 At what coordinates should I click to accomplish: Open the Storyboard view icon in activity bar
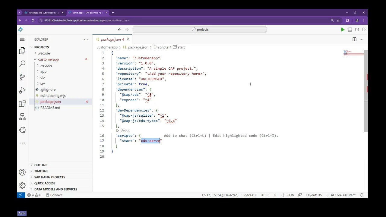point(22,117)
